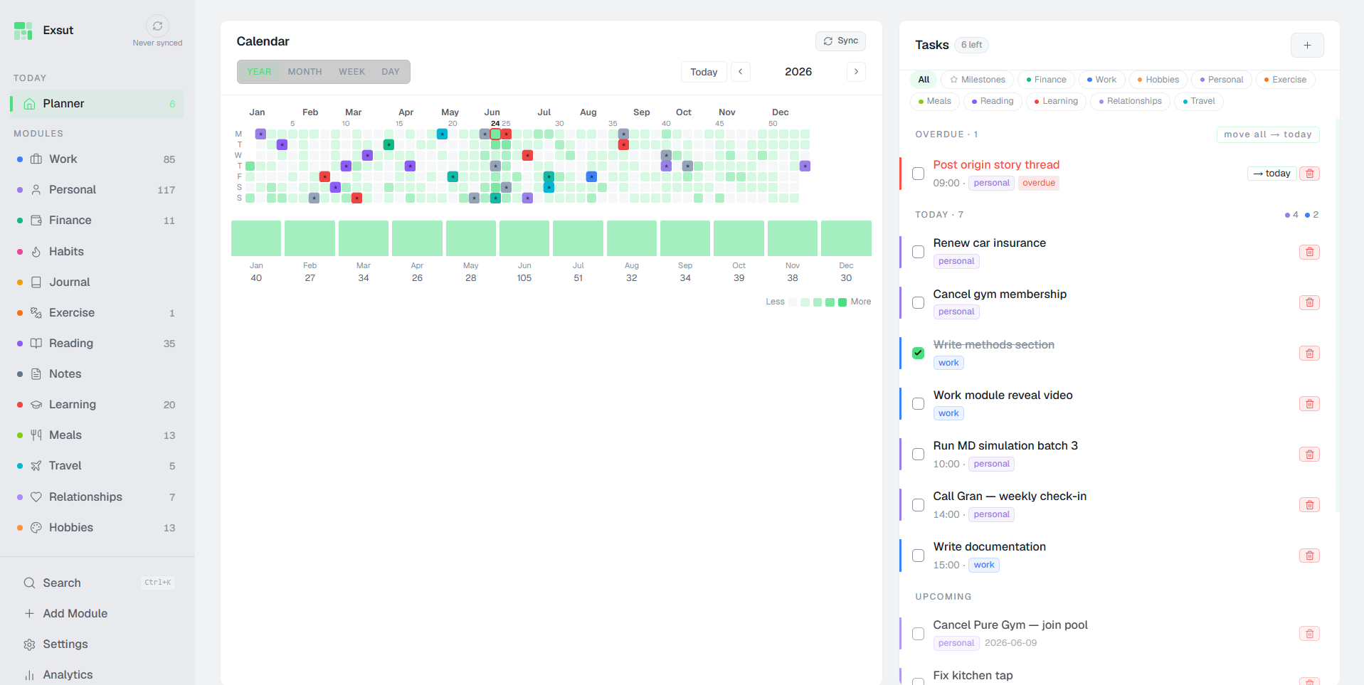Filter tasks by Relationships tag
The width and height of the screenshot is (1364, 685).
pyautogui.click(x=1130, y=101)
